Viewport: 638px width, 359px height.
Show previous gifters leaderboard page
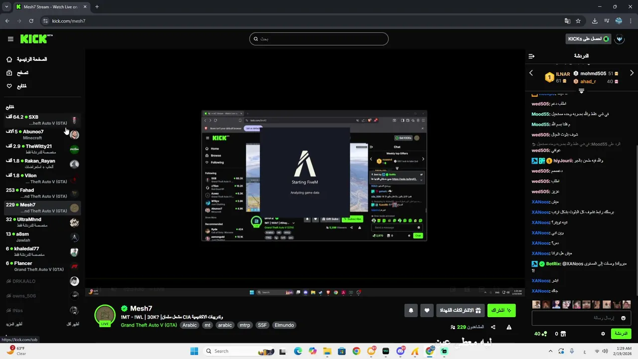[x=531, y=73]
